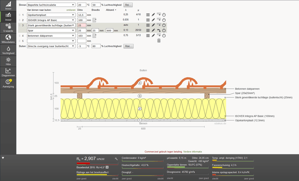Click the Gipskartonplaat thickness field 12,5

point(81,15)
